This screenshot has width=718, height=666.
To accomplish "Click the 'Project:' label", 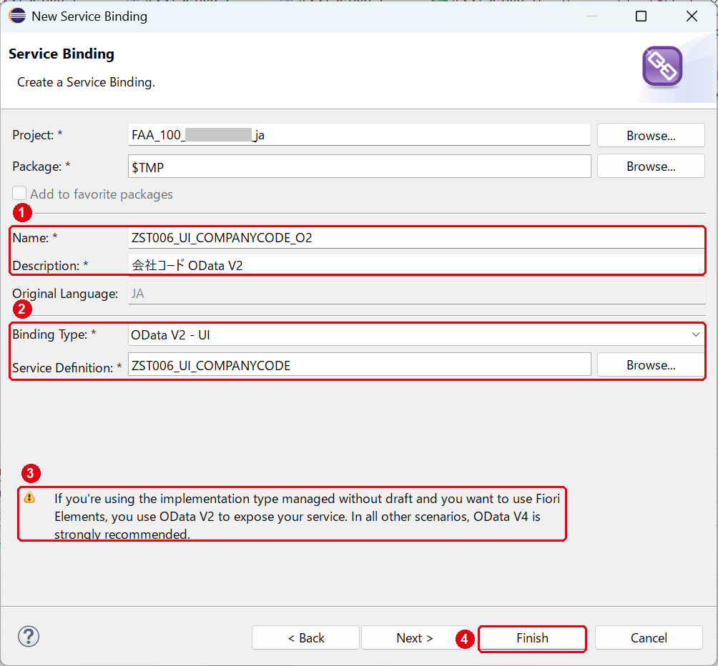I will pos(37,135).
